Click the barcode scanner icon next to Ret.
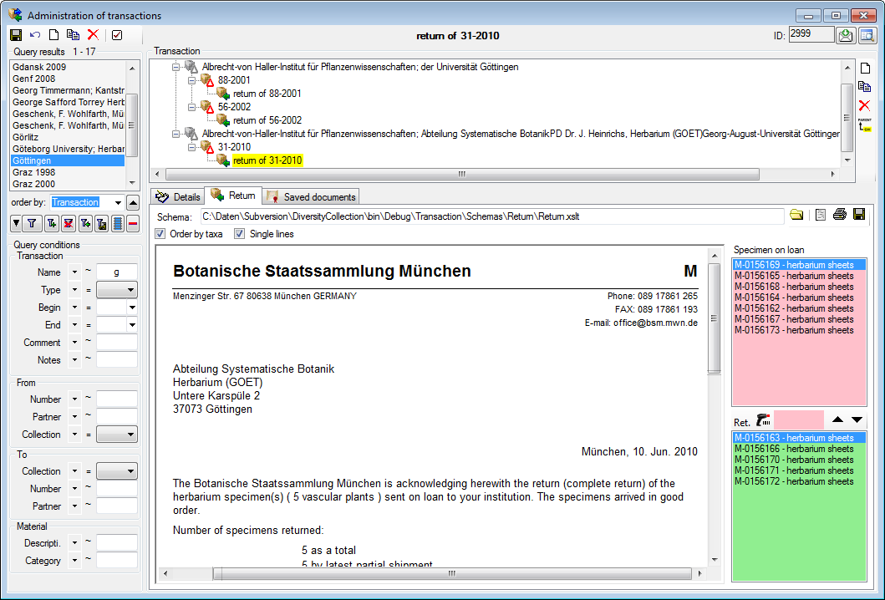 click(x=763, y=420)
